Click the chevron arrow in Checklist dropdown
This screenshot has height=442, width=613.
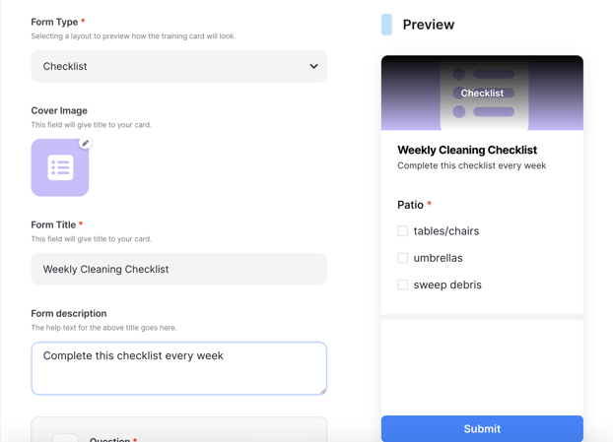[313, 66]
